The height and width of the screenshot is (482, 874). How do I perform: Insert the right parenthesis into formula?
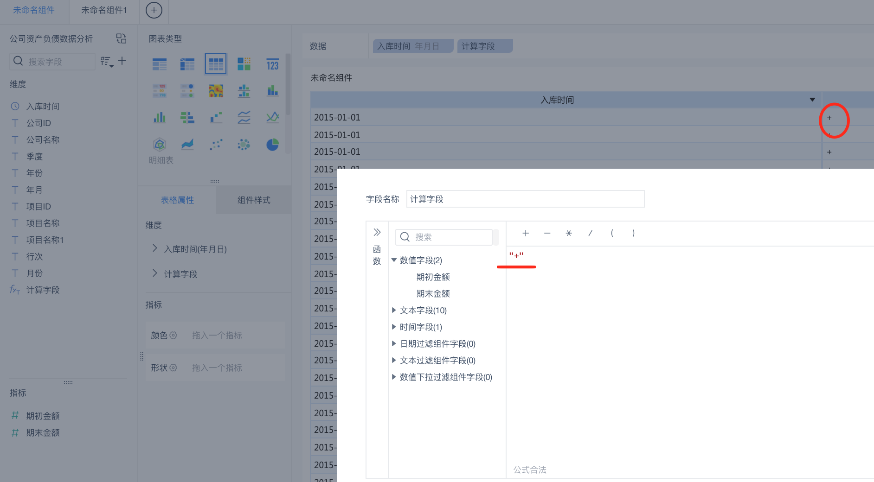point(633,233)
